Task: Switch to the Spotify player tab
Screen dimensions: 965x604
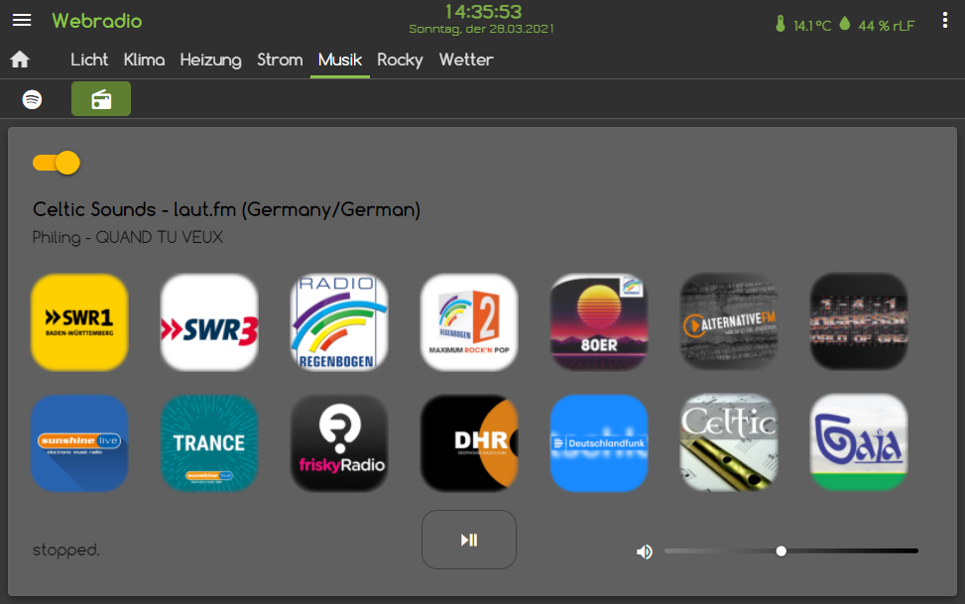Action: [x=32, y=99]
